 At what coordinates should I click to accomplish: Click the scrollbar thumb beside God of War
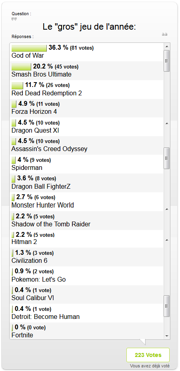(167, 61)
